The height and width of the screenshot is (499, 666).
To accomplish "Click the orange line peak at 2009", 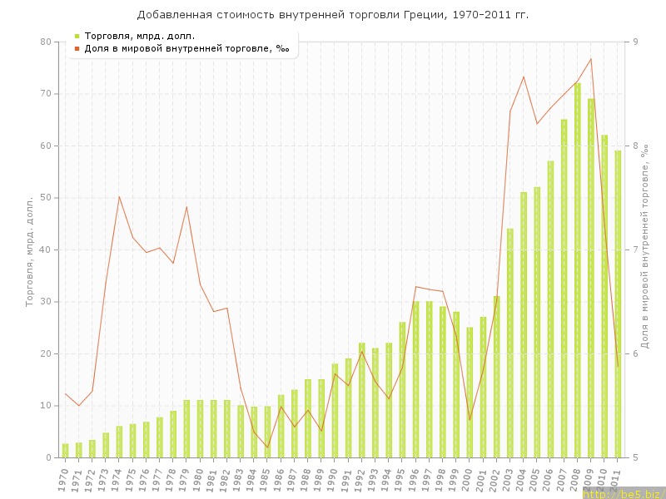I will (591, 58).
